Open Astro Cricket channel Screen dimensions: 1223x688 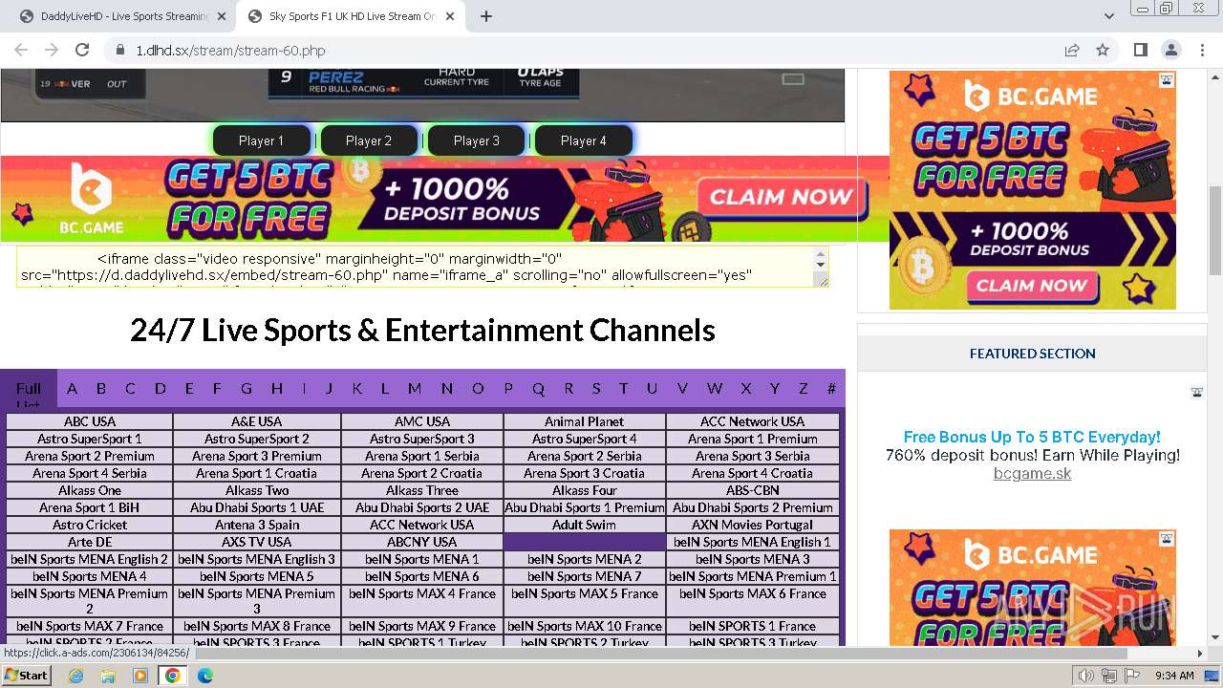click(x=90, y=525)
